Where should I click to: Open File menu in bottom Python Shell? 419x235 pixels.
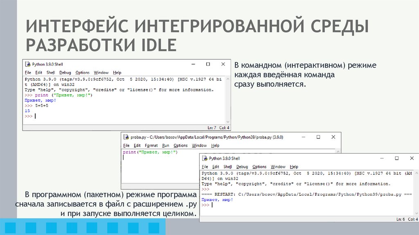tap(205, 167)
